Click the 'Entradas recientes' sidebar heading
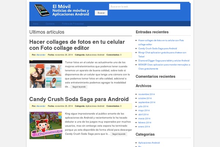Screen dimensions: 220x147 pyautogui.click(x=152, y=32)
